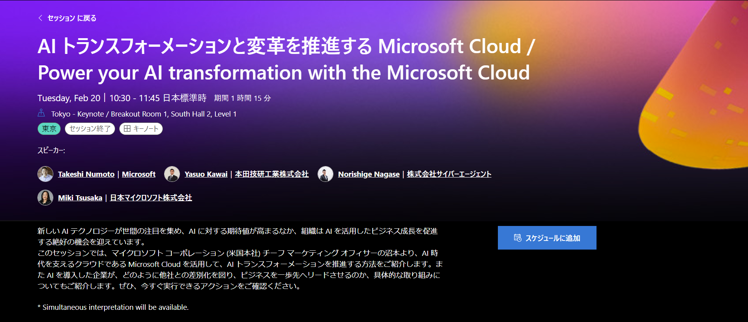
Task: Click the back chevron arrow
Action: point(39,18)
